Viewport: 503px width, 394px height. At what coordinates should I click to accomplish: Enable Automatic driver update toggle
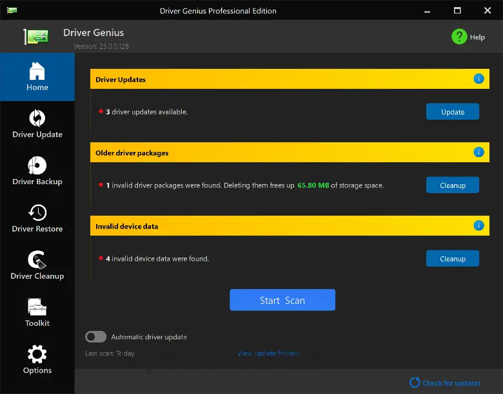pos(95,337)
